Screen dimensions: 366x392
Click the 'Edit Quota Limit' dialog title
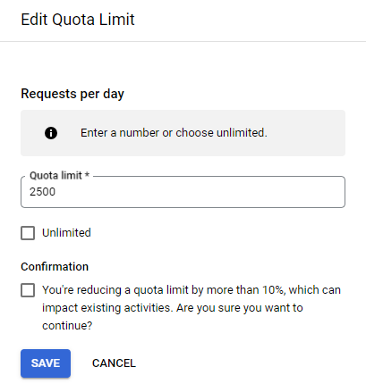click(78, 20)
